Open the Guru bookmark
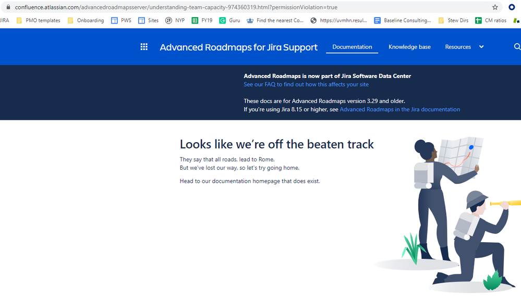521x301 pixels. coord(229,20)
